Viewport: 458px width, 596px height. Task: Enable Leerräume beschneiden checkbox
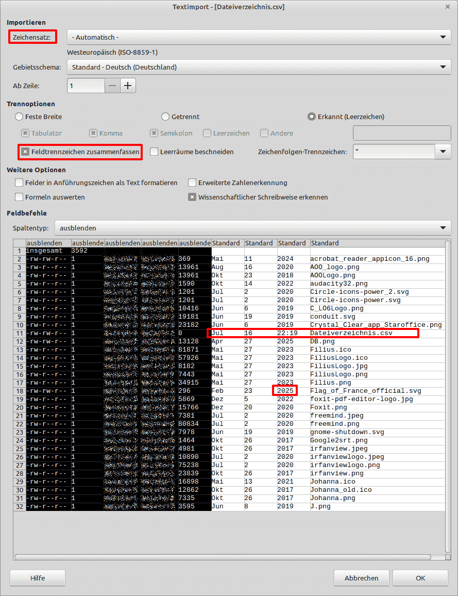154,152
